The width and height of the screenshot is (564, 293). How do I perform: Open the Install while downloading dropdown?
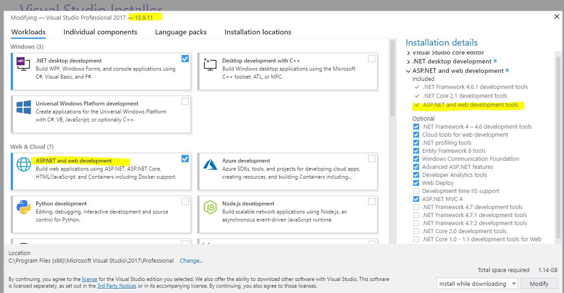point(477,284)
